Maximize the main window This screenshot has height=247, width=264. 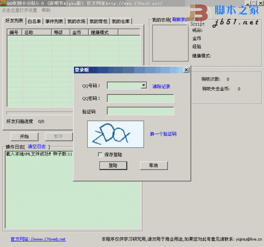[254, 3]
